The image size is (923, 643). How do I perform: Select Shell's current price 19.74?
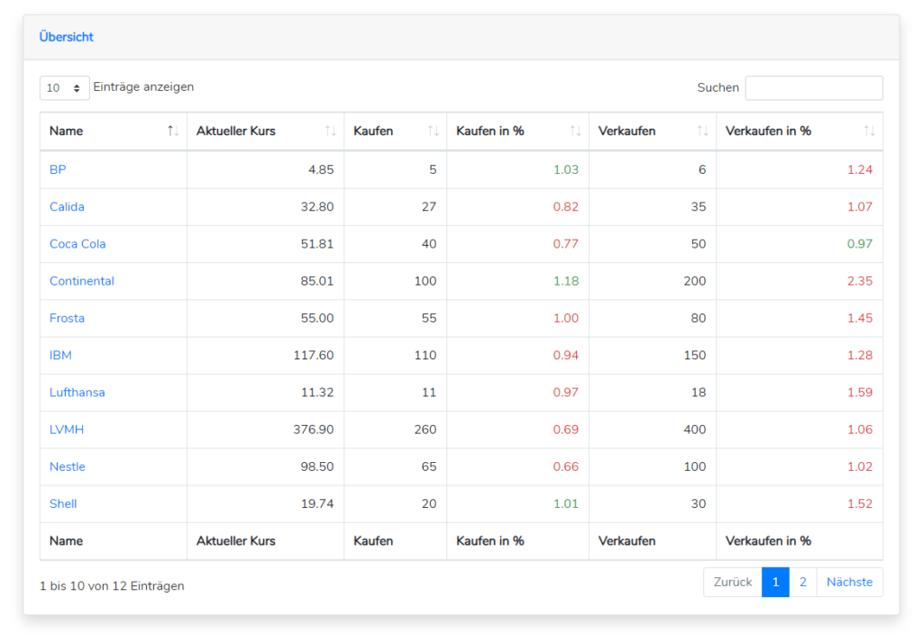point(317,503)
